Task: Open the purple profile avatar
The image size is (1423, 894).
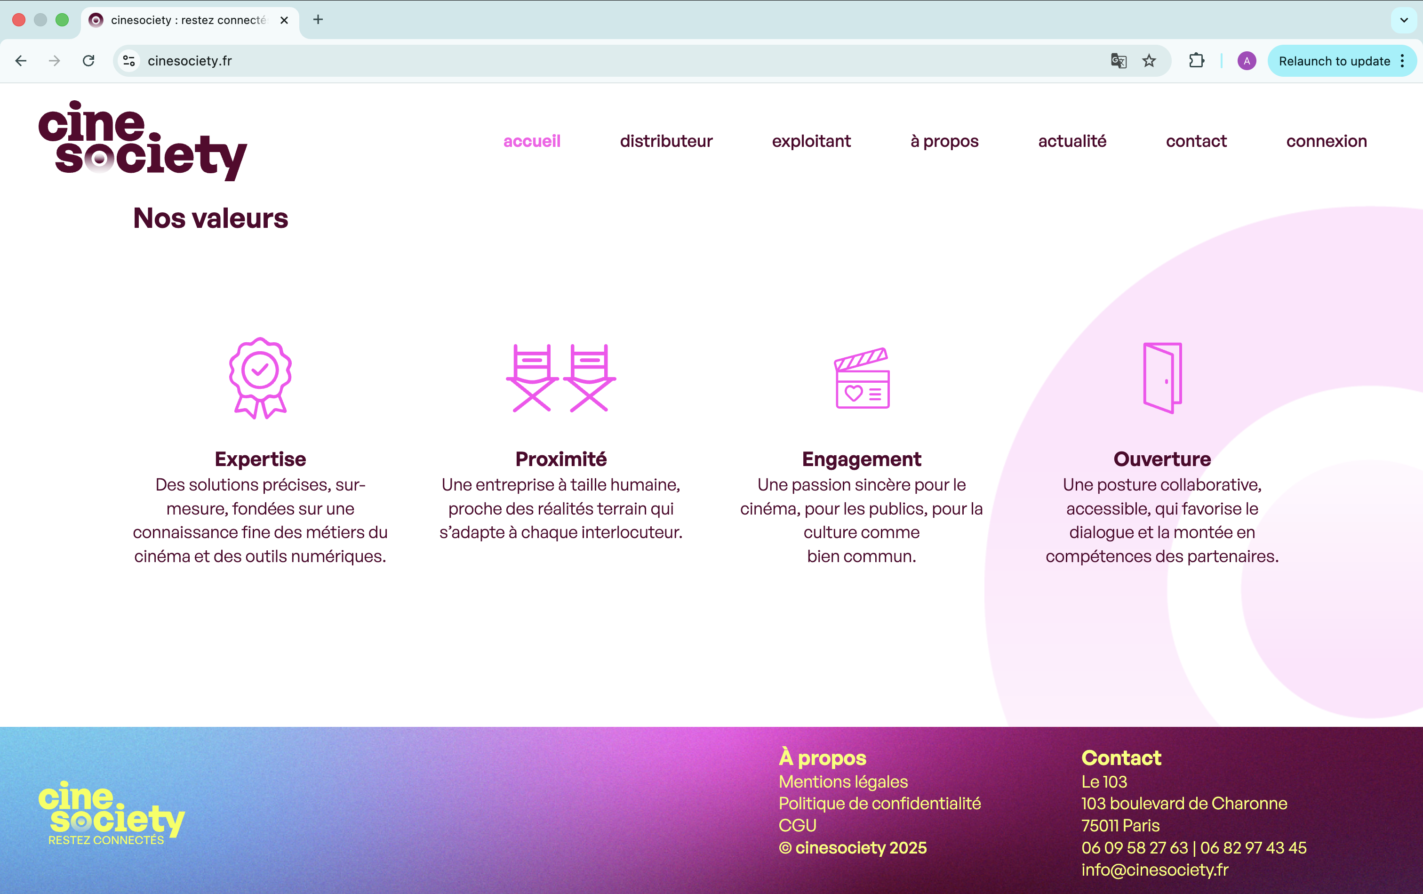Action: pyautogui.click(x=1247, y=61)
